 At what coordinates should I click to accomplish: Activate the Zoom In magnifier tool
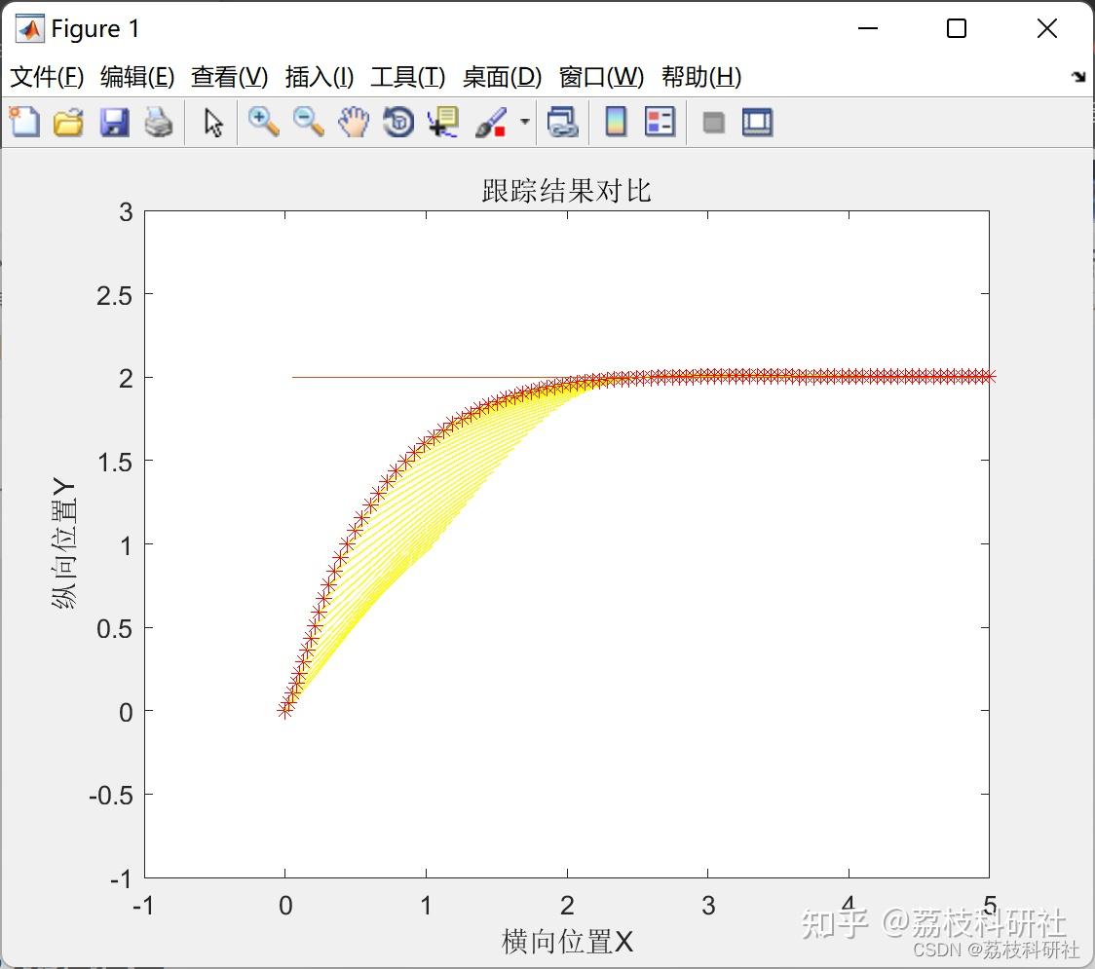[x=263, y=122]
